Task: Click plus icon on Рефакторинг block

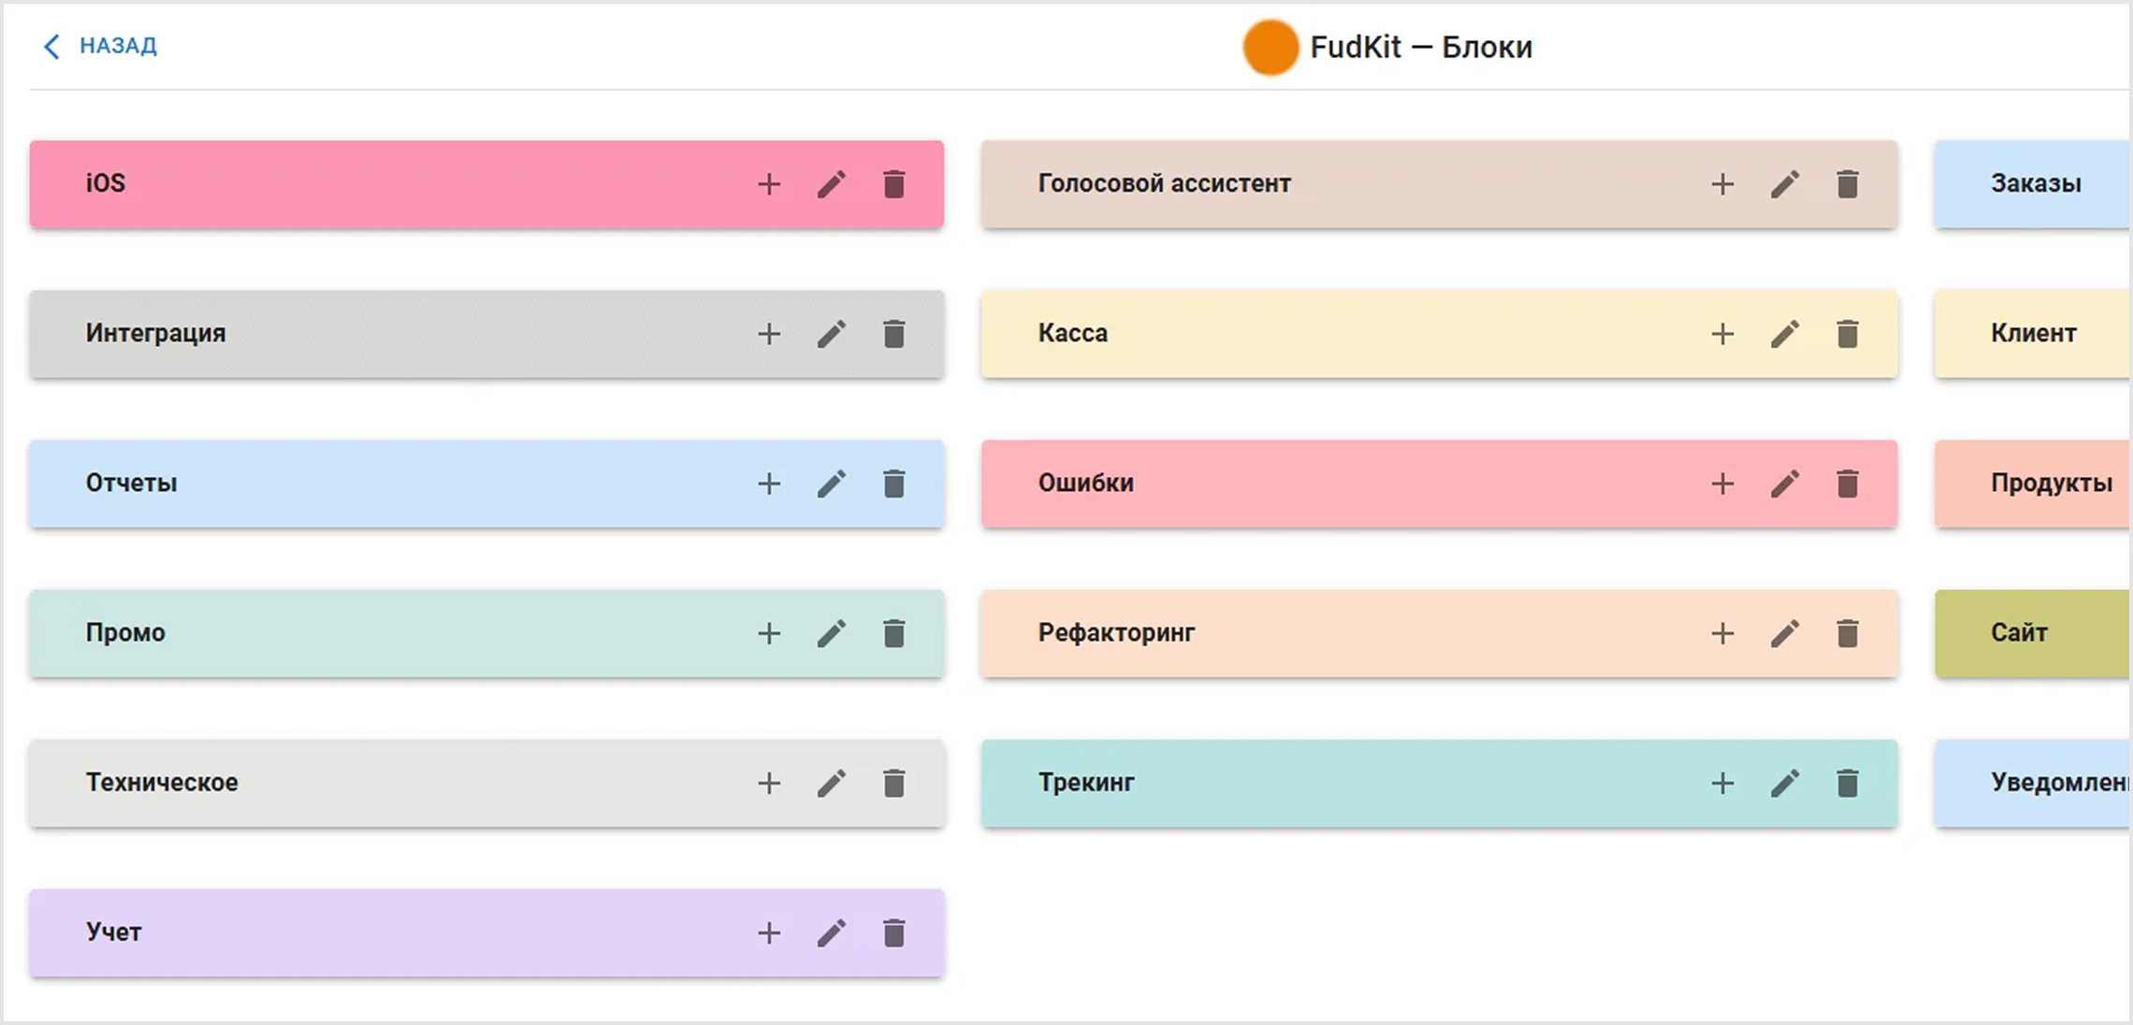Action: [x=1722, y=633]
